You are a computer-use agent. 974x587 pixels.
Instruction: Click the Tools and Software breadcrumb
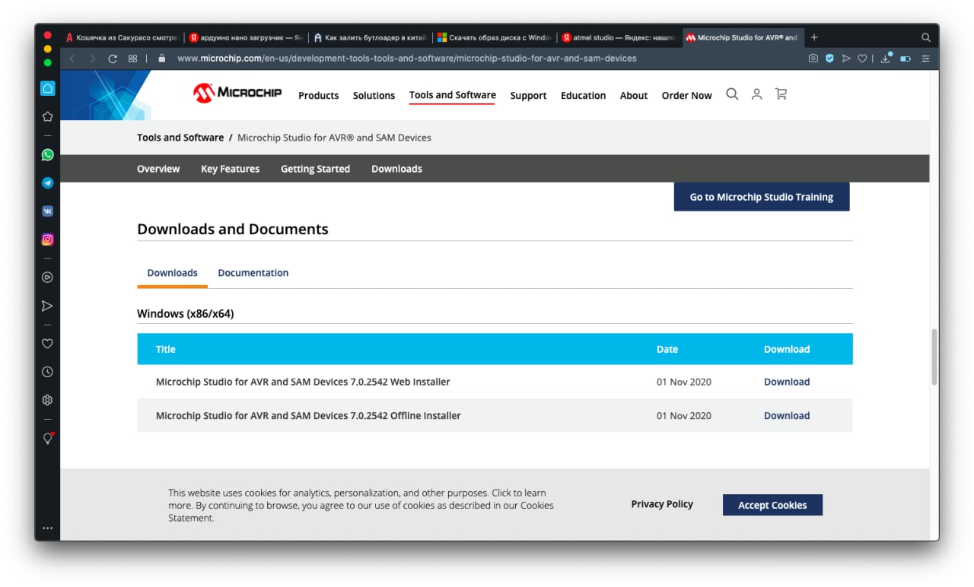coord(180,138)
